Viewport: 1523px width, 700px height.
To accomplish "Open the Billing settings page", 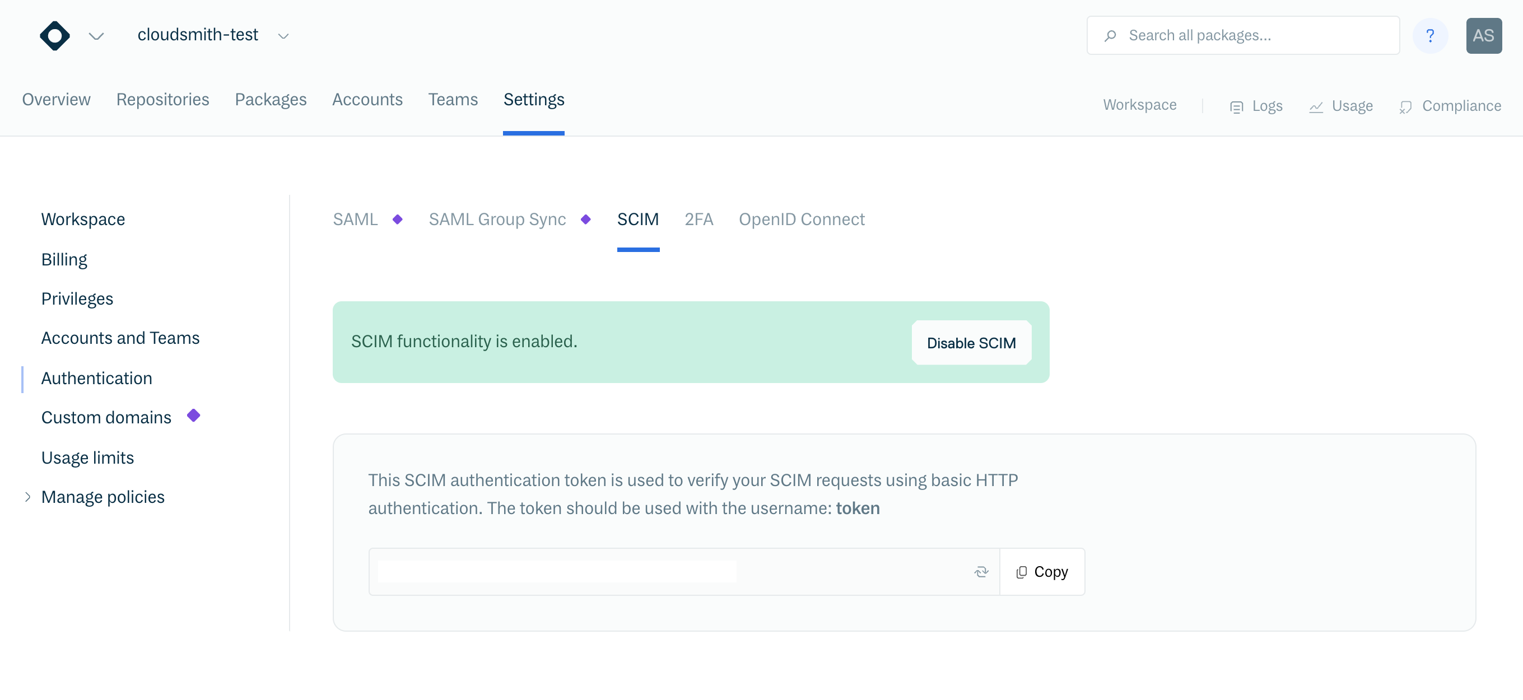I will tap(64, 259).
